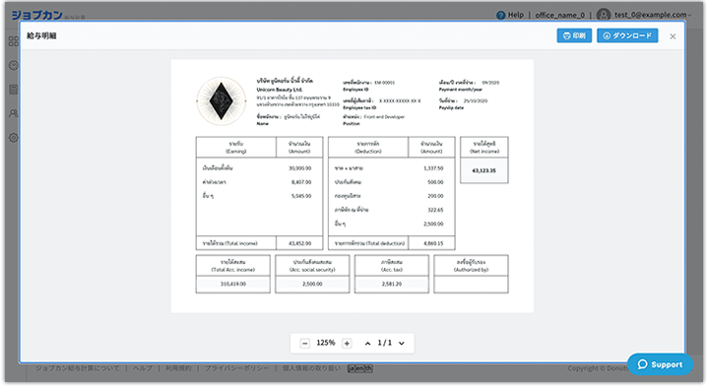Open the dashboard grid icon in sidebar
709x386 pixels.
point(14,41)
